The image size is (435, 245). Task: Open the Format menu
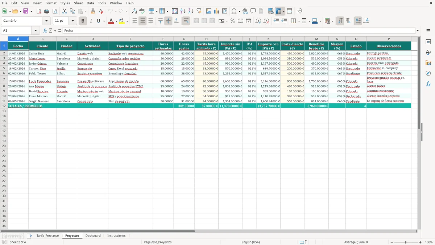[51, 3]
